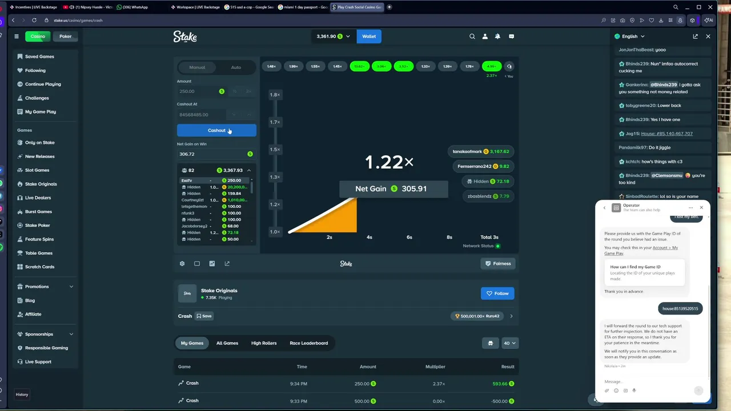Go back in support chat widget
The image size is (731, 411).
tap(604, 208)
